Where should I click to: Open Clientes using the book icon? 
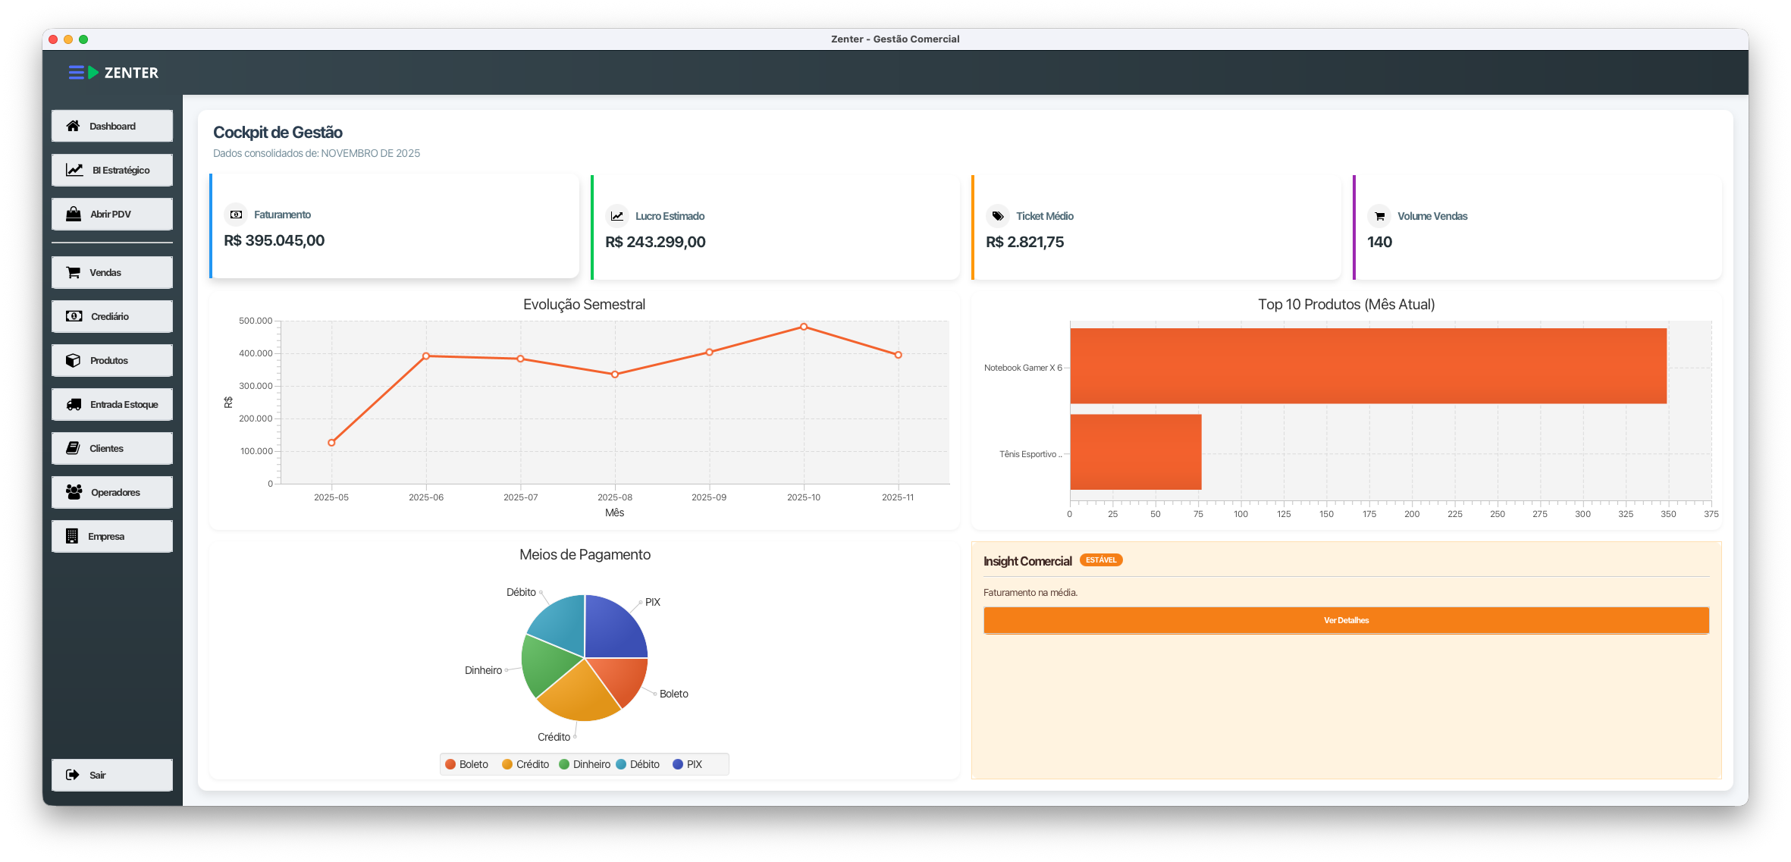(74, 448)
